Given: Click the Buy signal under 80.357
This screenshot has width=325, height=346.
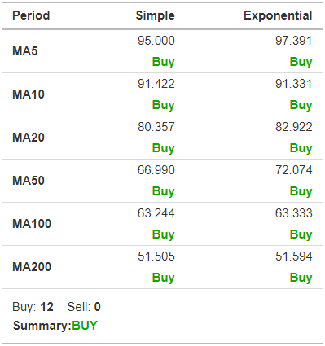Looking at the screenshot, I should 163,148.
